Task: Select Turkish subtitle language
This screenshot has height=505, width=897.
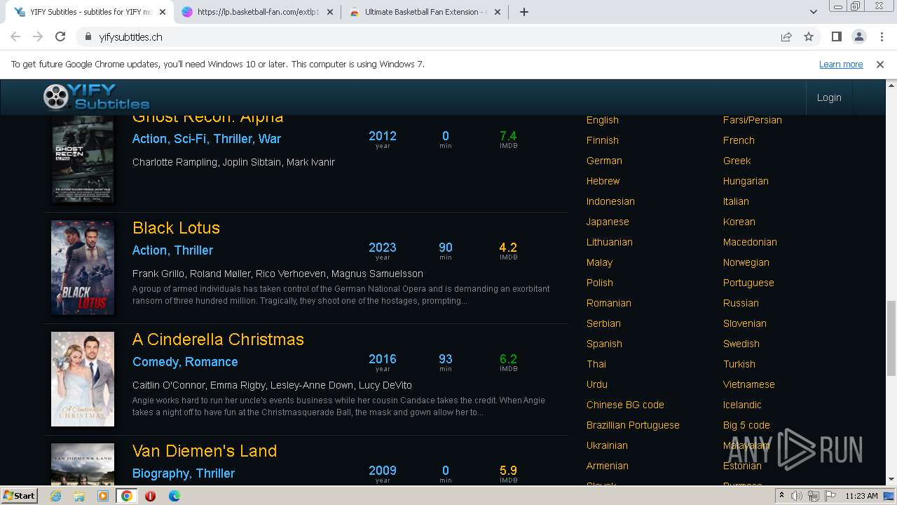Action: 739,364
